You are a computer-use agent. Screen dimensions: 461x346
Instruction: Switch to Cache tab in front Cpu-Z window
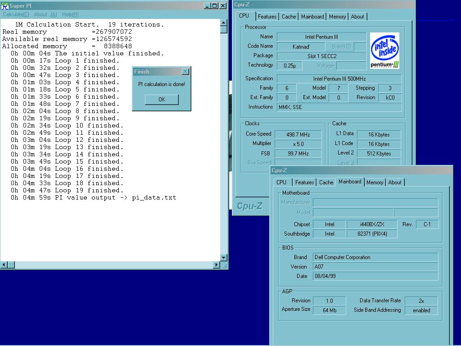[x=326, y=182]
